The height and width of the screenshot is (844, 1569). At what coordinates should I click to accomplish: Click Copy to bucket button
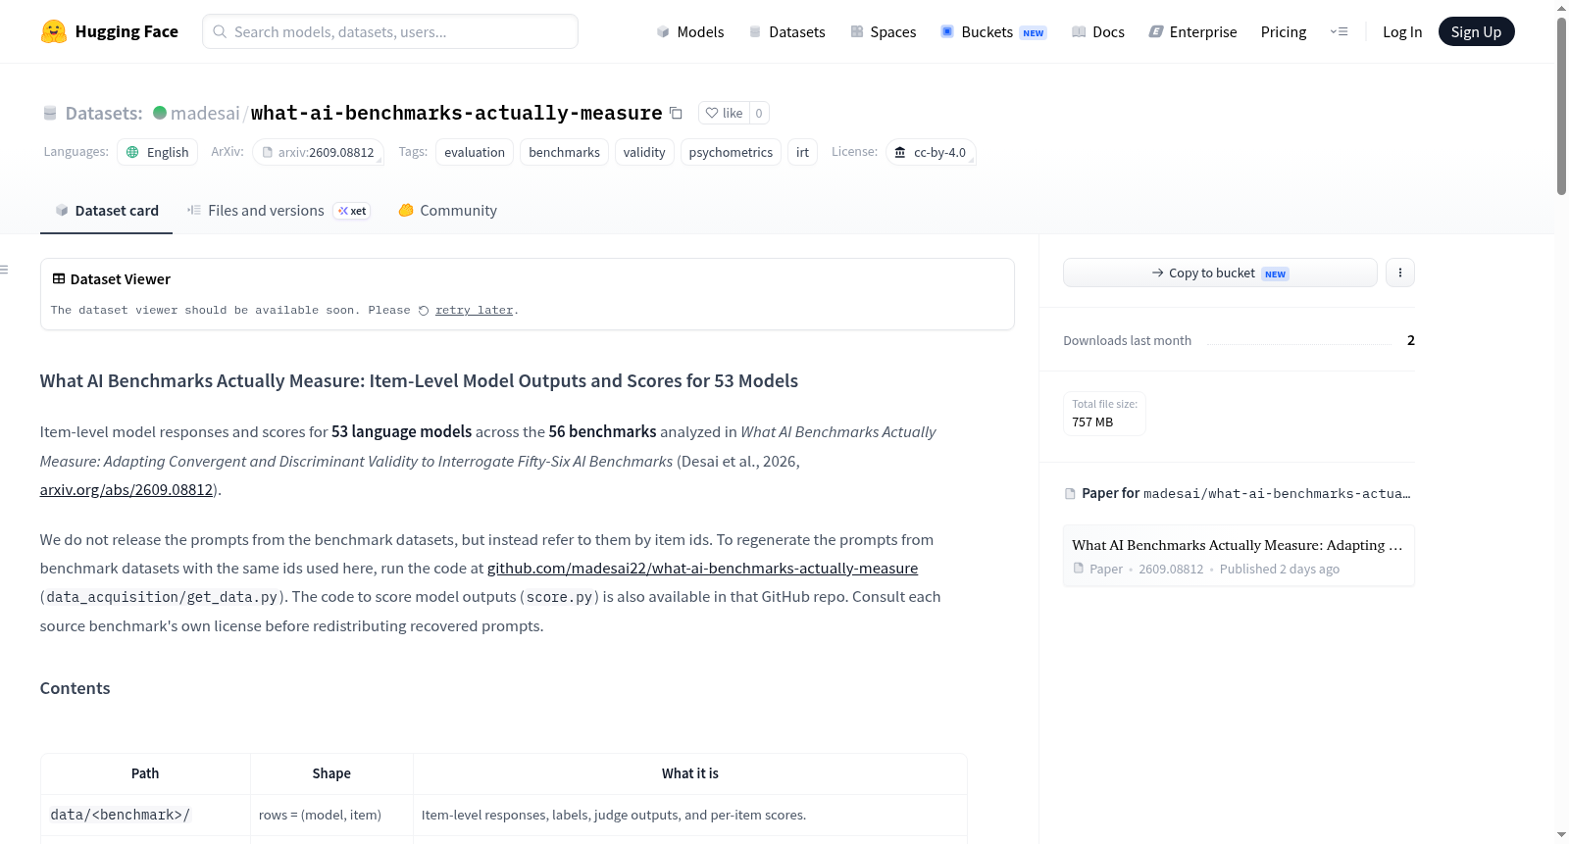1220,273
